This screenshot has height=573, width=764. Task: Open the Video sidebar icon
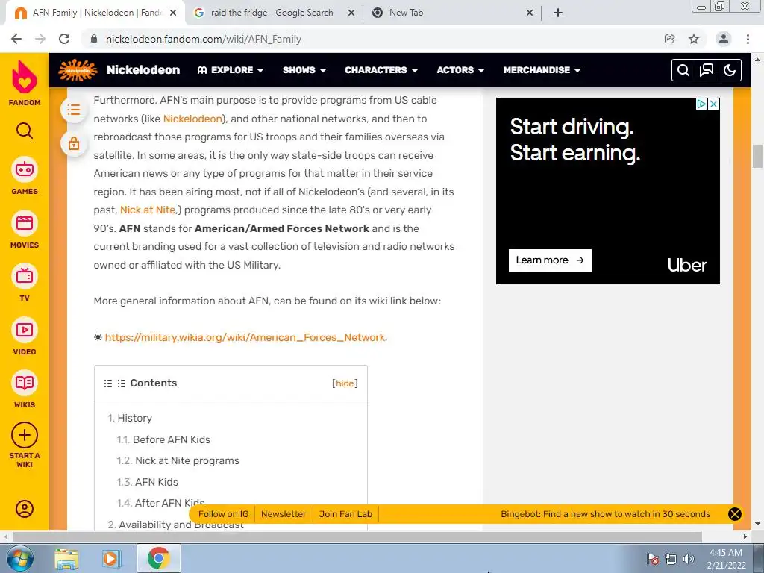click(x=25, y=330)
